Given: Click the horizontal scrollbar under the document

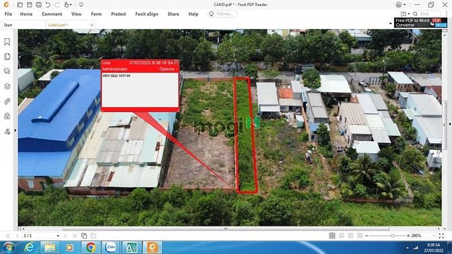Looking at the screenshot, I should pyautogui.click(x=226, y=228).
